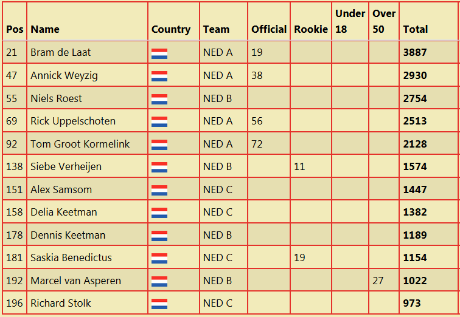Click the flag beside Tom Groot Kormelink

[159, 145]
